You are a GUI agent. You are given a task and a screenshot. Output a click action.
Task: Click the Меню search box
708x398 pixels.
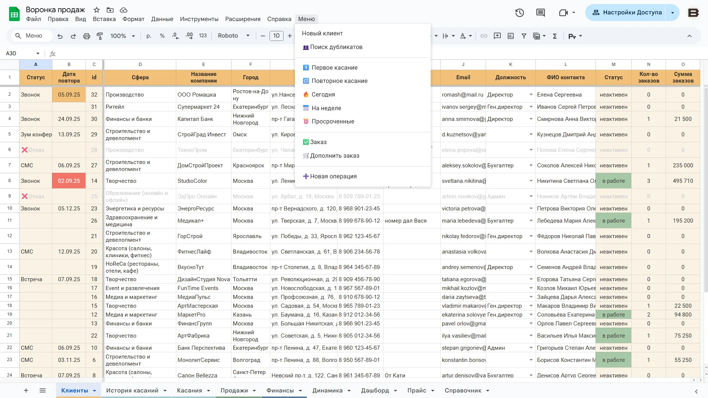click(x=31, y=36)
